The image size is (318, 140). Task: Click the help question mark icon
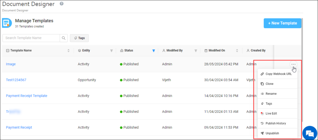(61, 4)
